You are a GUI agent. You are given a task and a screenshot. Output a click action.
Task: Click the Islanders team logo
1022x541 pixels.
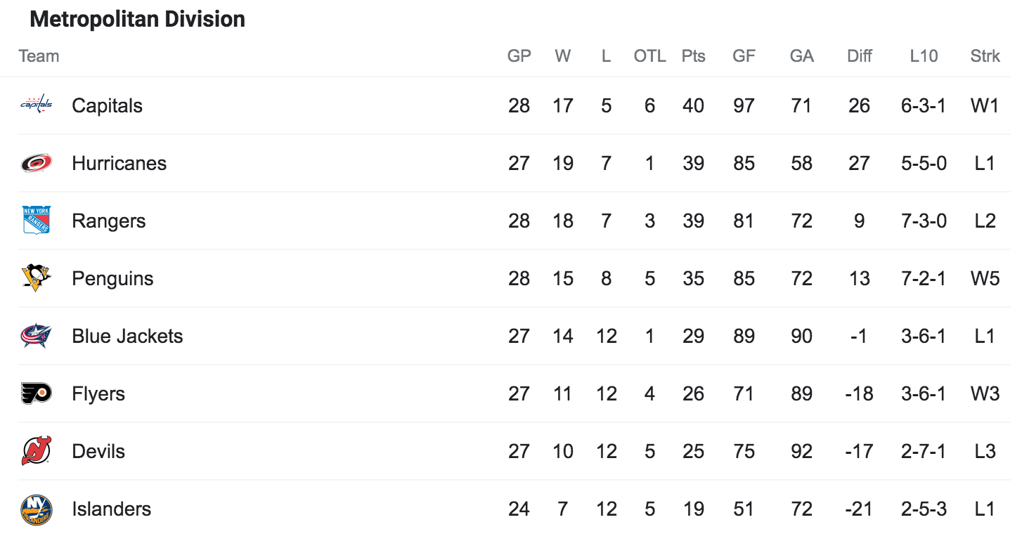(x=36, y=509)
